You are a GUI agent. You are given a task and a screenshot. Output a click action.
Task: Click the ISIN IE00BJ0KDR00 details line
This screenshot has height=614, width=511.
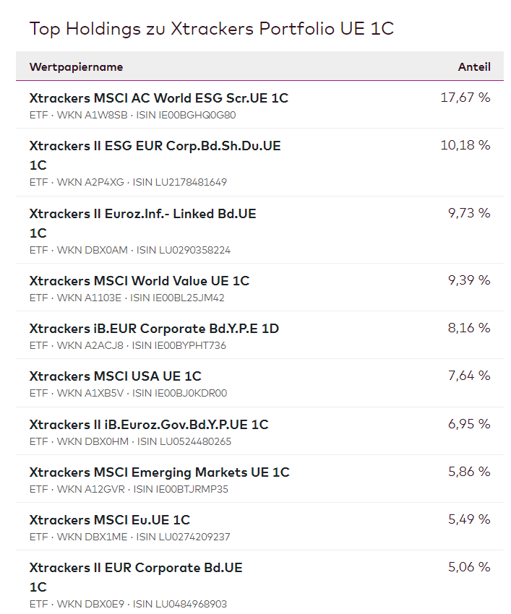point(129,394)
